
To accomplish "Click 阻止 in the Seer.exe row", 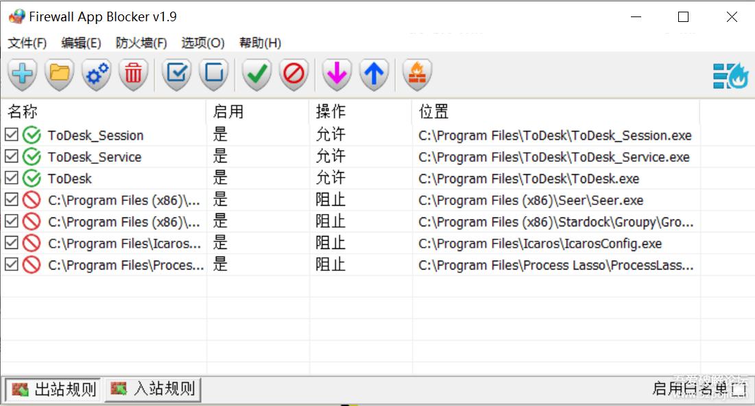I will [331, 200].
